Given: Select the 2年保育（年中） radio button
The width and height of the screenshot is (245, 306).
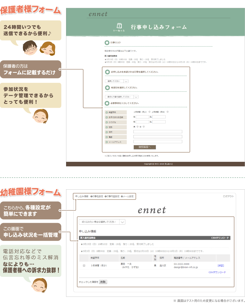Looking at the screenshot, I should pyautogui.click(x=167, y=112).
